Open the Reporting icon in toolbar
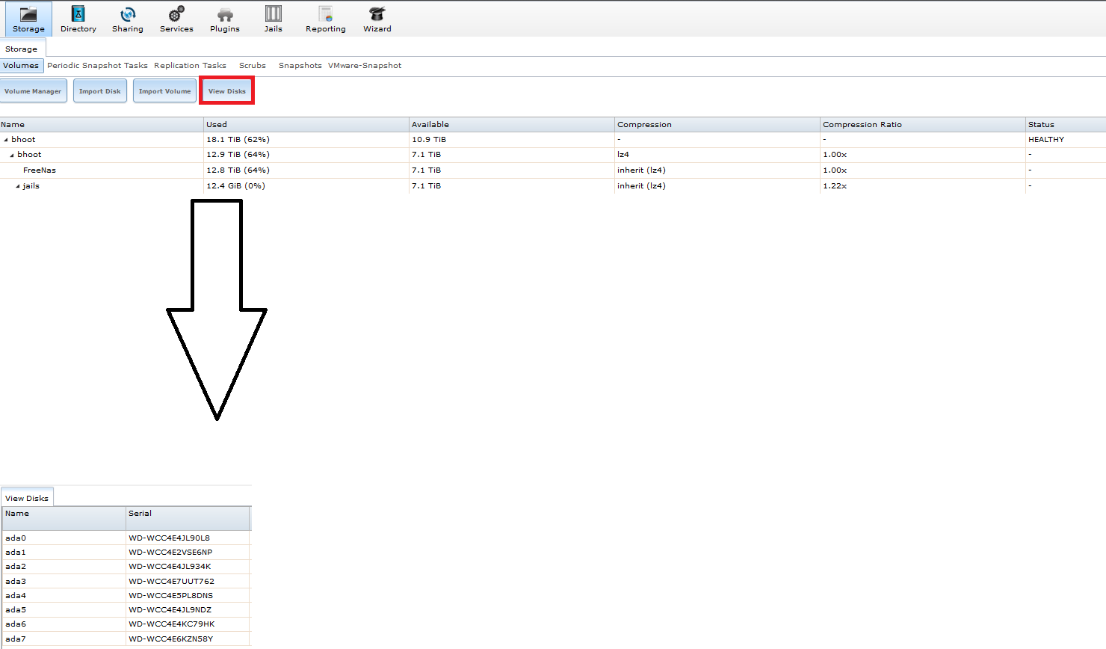The width and height of the screenshot is (1106, 649). pos(326,14)
